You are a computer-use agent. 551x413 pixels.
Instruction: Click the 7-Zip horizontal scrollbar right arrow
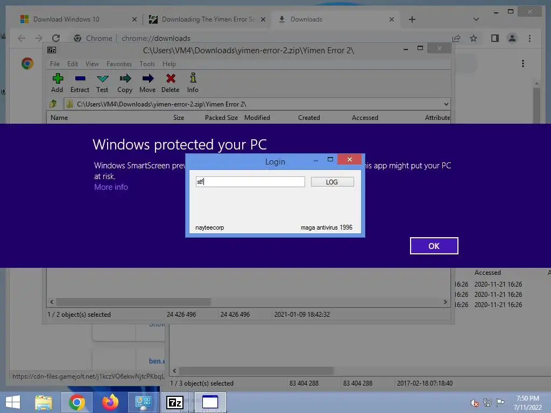coord(445,302)
